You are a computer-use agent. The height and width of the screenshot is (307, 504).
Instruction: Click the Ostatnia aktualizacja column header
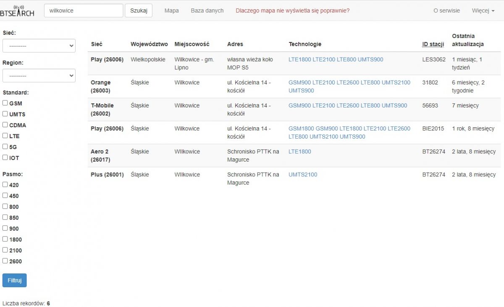point(468,40)
